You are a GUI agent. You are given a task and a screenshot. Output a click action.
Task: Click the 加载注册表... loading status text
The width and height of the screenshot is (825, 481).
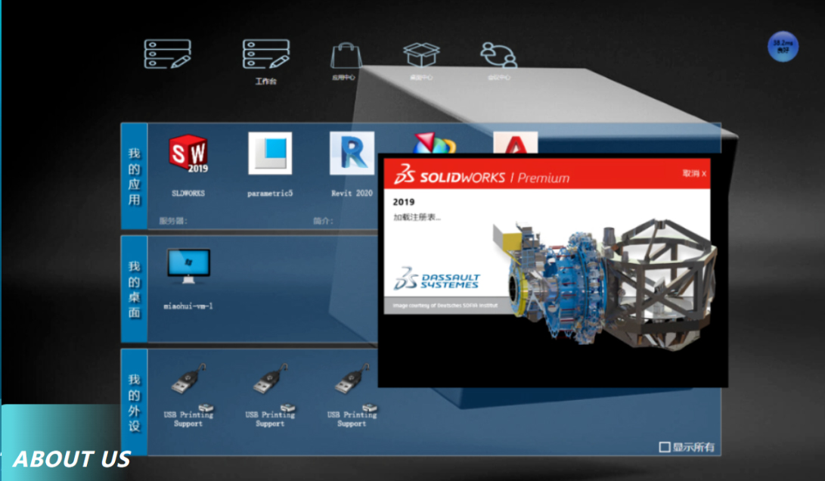417,217
